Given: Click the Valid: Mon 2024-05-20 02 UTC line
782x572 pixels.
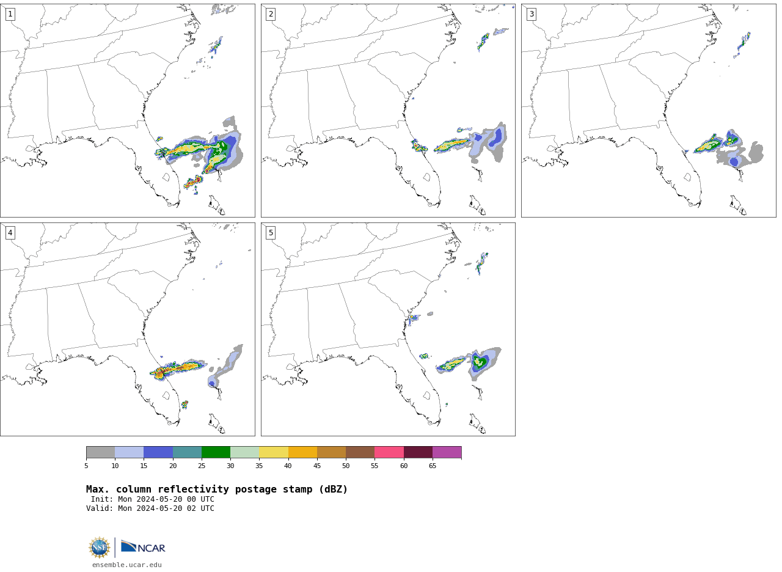Looking at the screenshot, I should coord(150,508).
